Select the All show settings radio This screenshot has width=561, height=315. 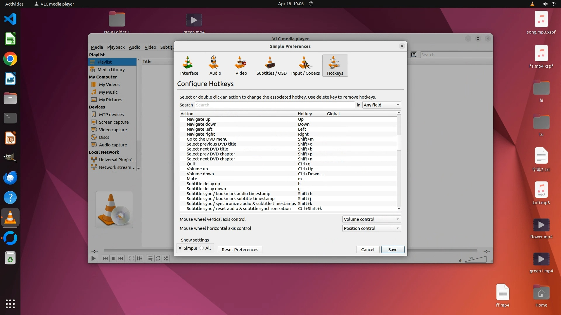[202, 248]
